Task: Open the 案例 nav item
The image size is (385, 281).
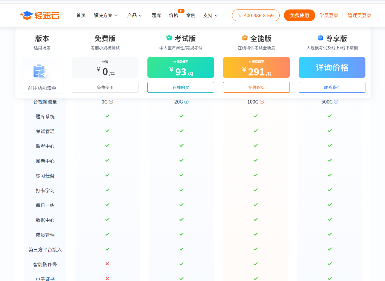Action: tap(191, 15)
